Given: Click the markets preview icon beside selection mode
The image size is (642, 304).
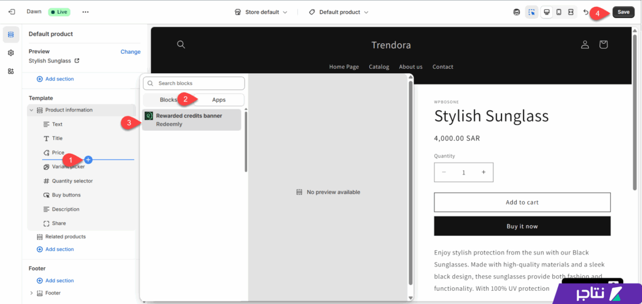Looking at the screenshot, I should [517, 13].
